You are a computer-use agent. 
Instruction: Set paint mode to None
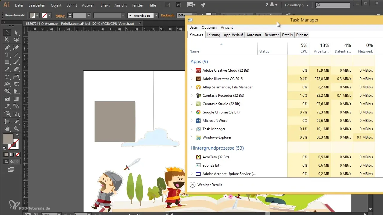click(x=17, y=155)
